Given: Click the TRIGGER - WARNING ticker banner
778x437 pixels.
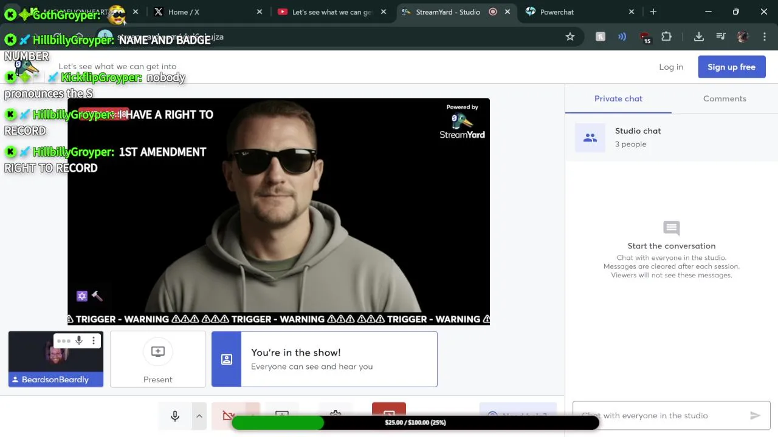Looking at the screenshot, I should [x=278, y=319].
